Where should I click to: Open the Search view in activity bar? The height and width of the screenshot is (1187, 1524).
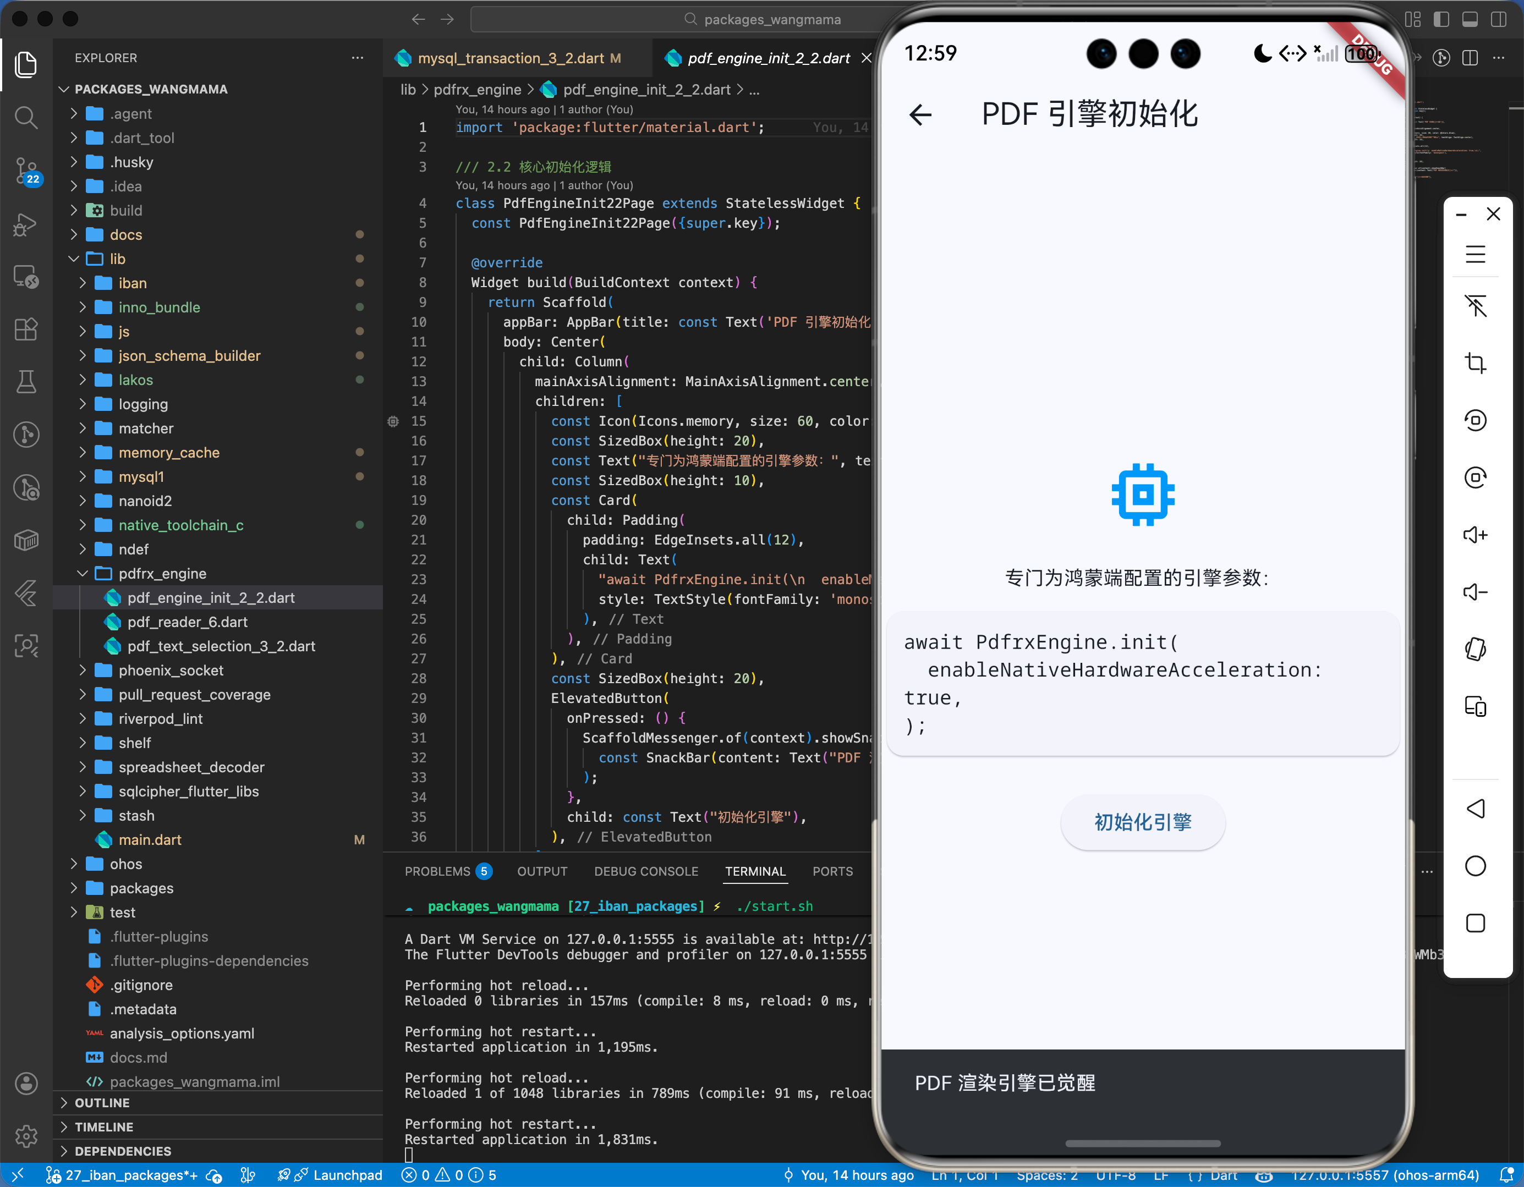pyautogui.click(x=26, y=117)
